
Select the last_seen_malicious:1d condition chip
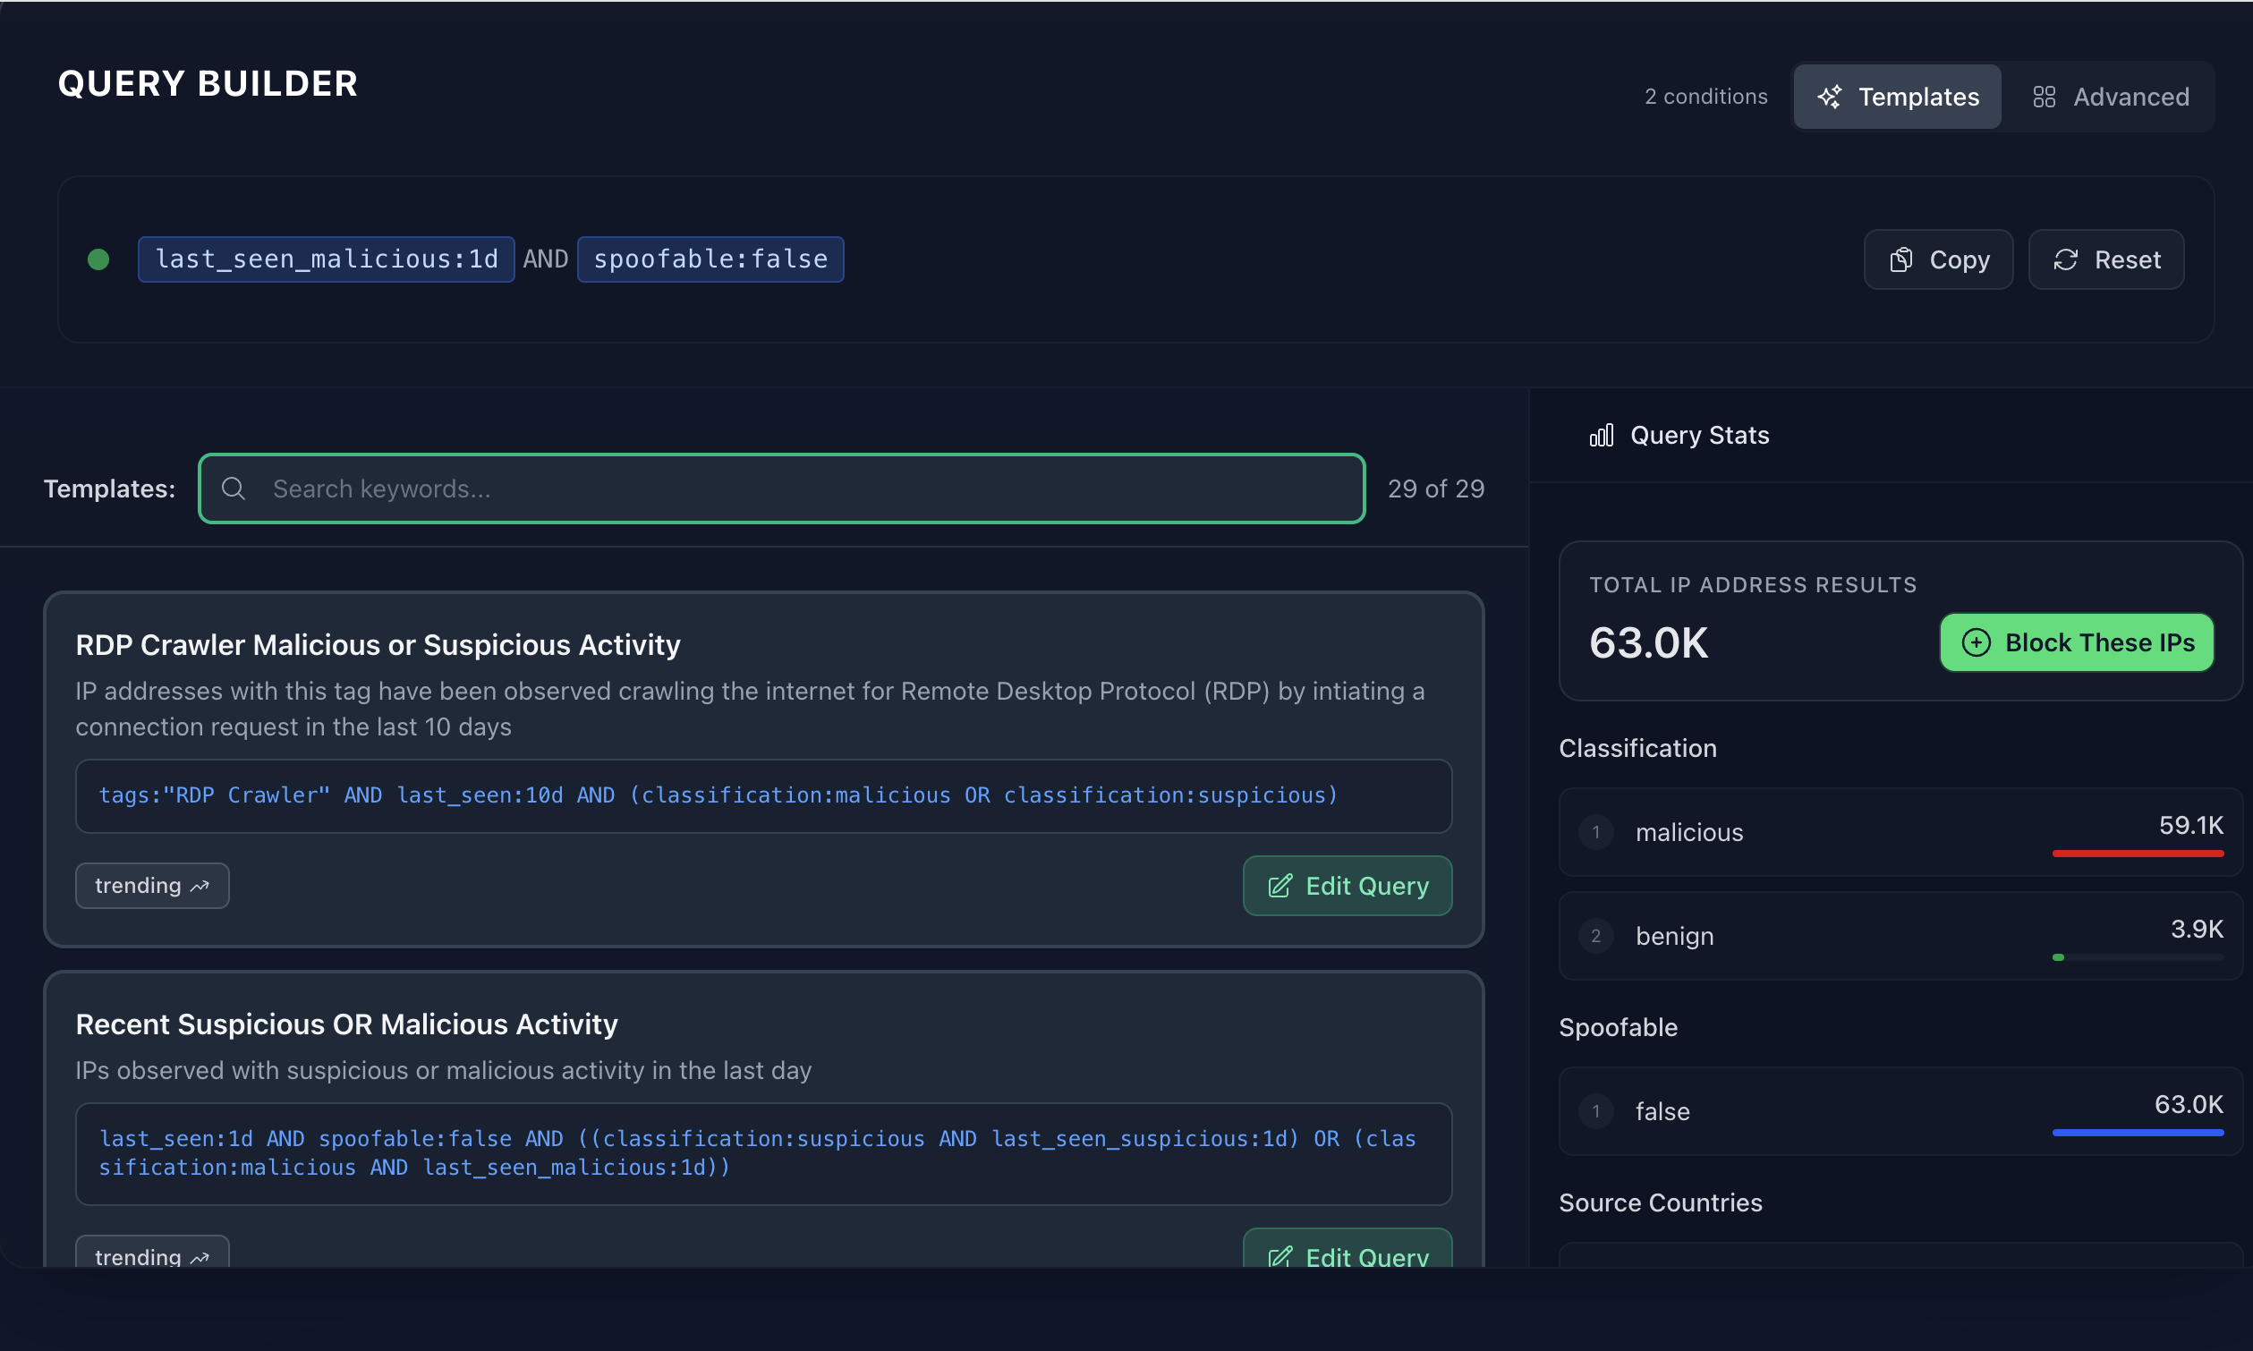point(326,259)
